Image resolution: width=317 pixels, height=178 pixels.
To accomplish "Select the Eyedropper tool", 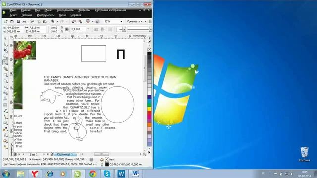I will coord(5,129).
